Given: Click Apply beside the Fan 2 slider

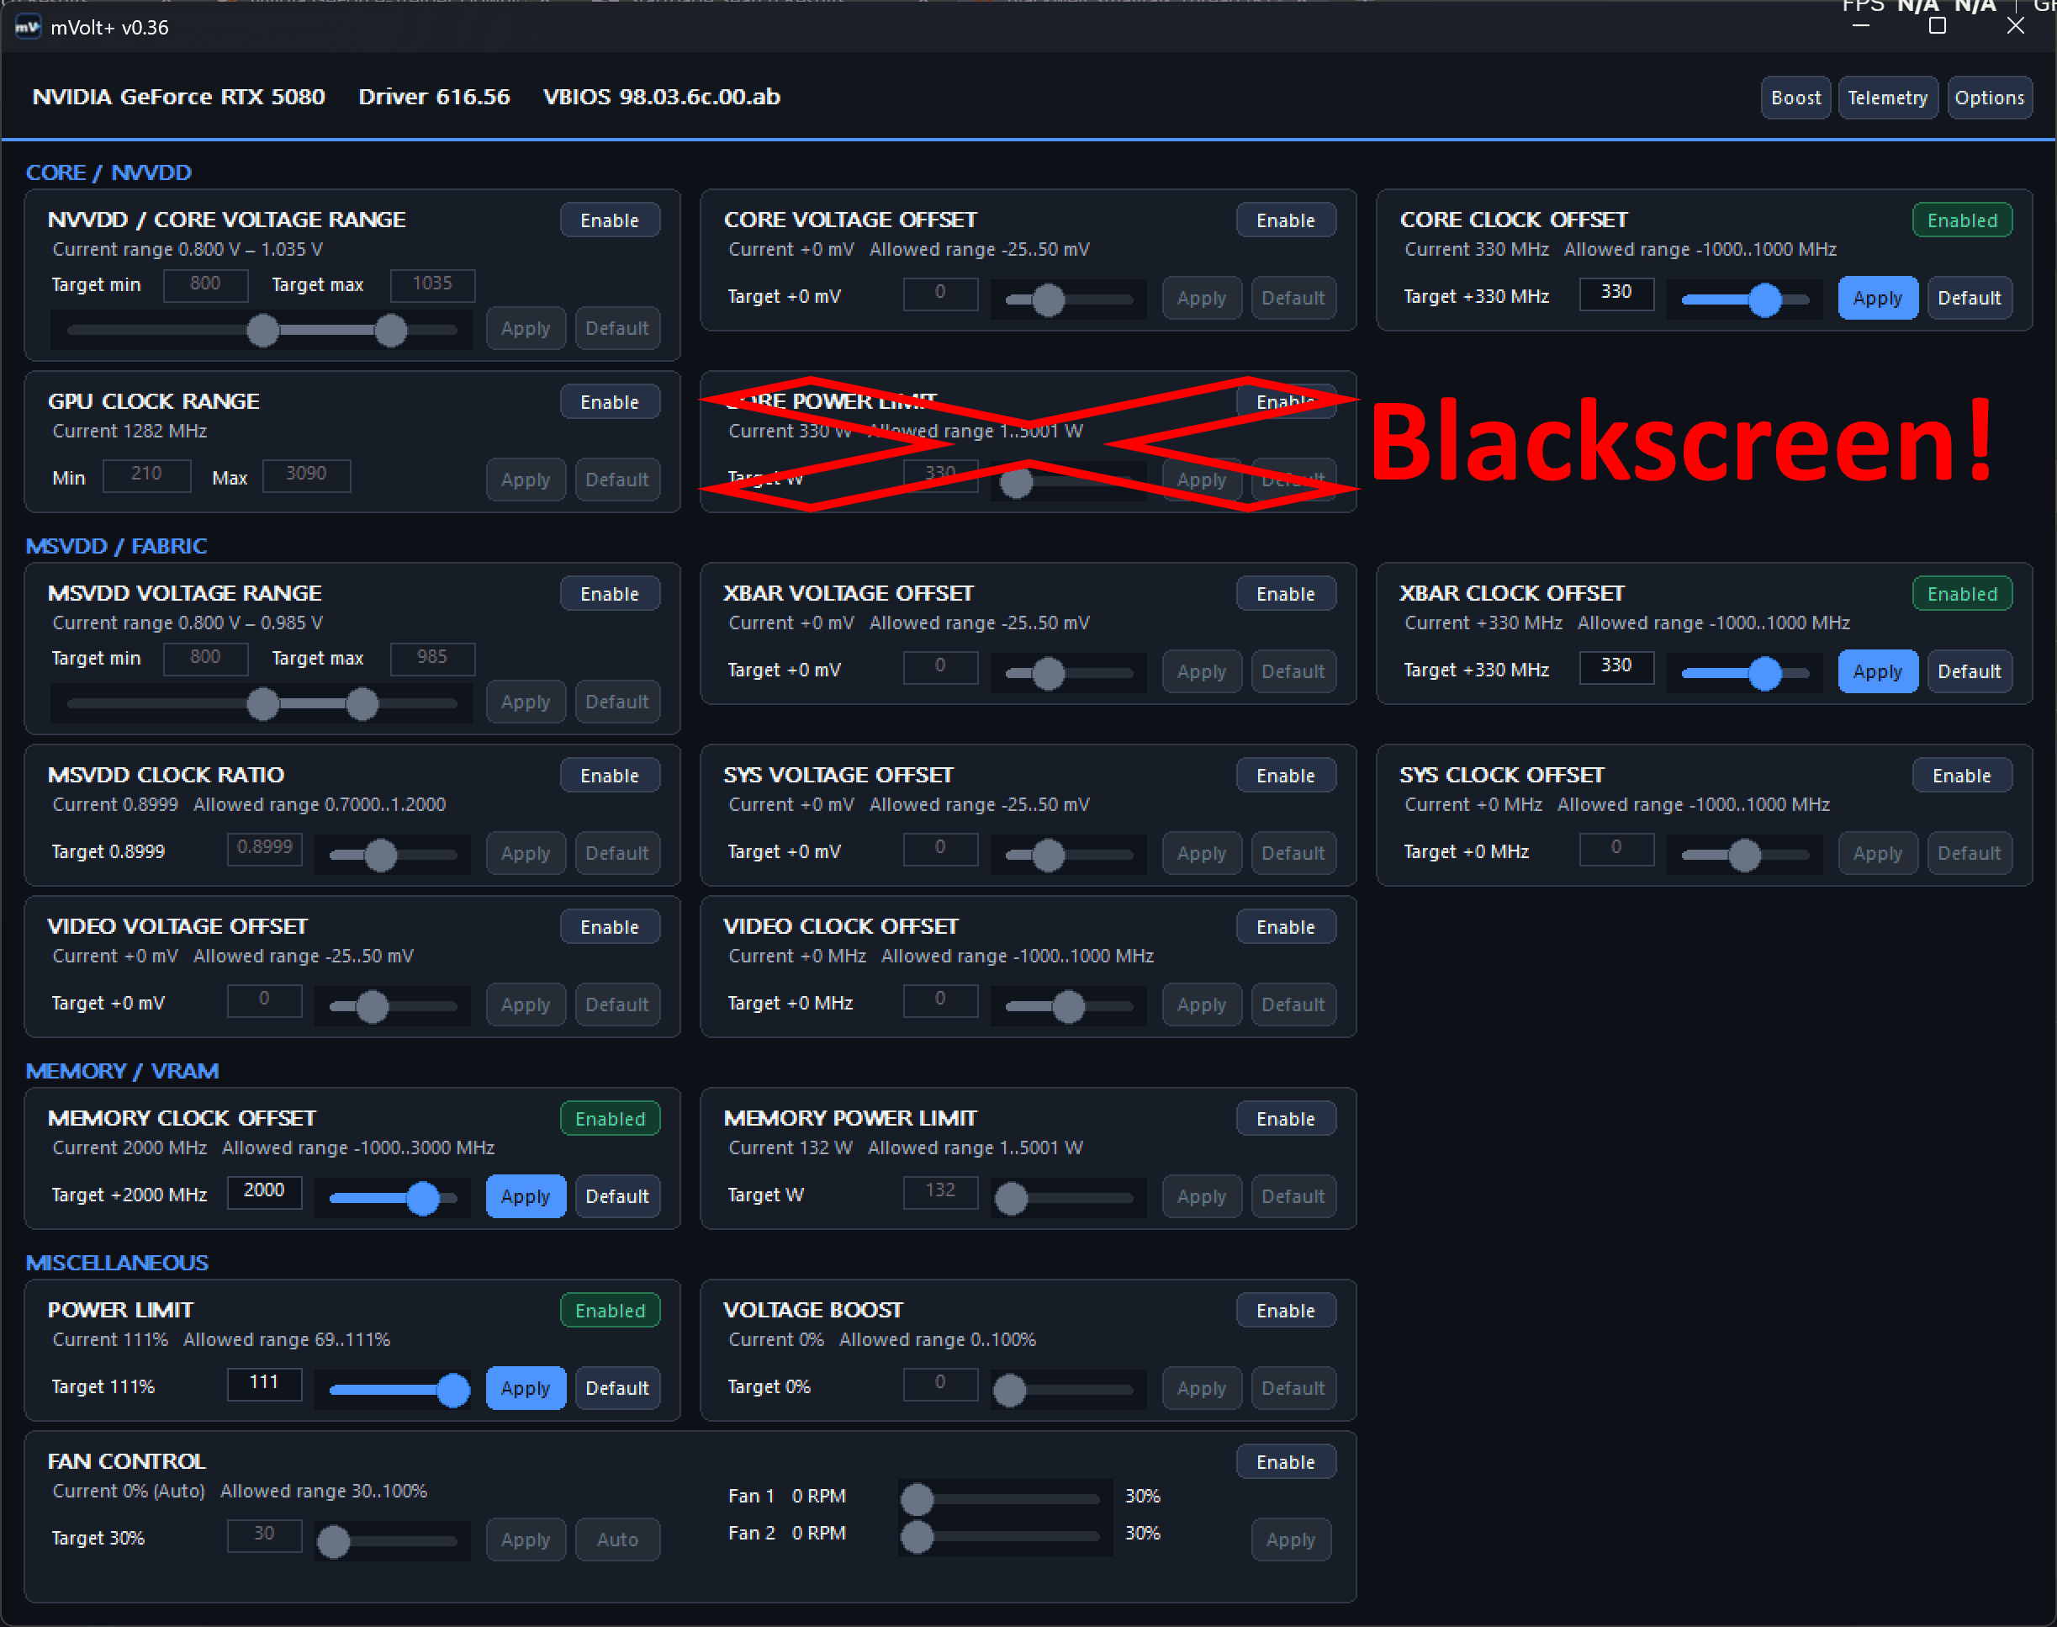Looking at the screenshot, I should (1290, 1540).
